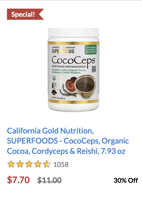This screenshot has width=142, height=204.
Task: Click the first gold rating star
Action: (11, 164)
